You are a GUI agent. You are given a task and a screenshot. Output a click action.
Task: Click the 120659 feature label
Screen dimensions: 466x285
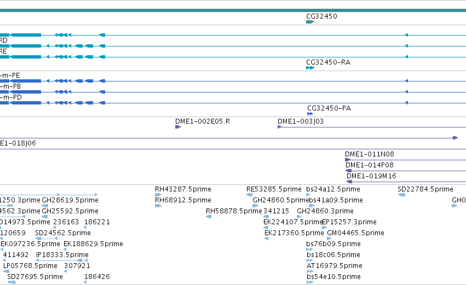pos(13,234)
